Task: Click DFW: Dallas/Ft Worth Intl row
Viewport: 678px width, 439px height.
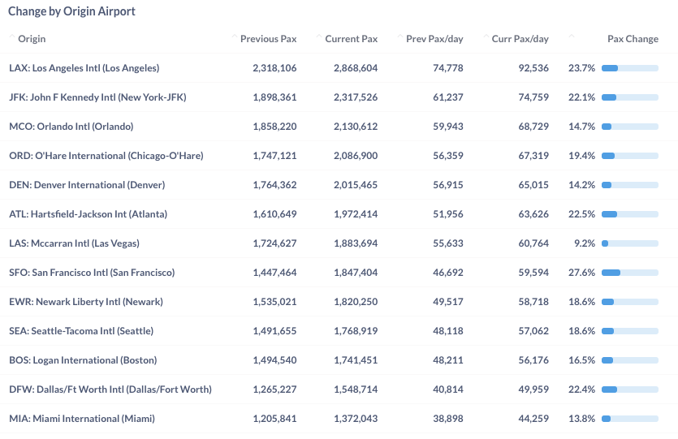Action: (x=339, y=390)
